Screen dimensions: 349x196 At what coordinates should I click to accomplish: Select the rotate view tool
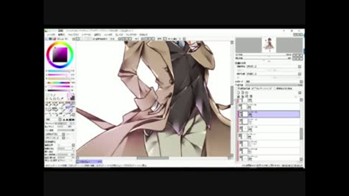click(x=54, y=99)
